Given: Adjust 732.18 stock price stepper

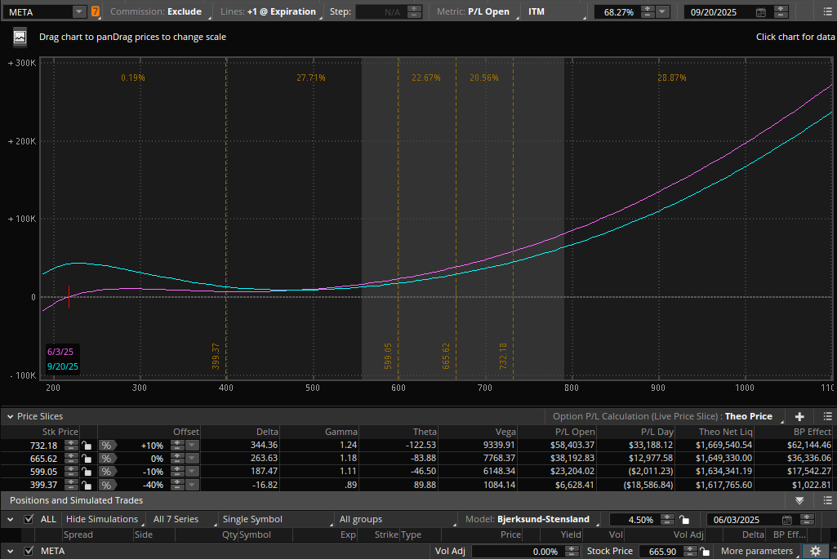Looking at the screenshot, I should click(70, 445).
